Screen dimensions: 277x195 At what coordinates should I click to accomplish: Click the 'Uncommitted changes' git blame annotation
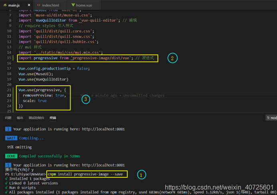pyautogui.click(x=144, y=95)
